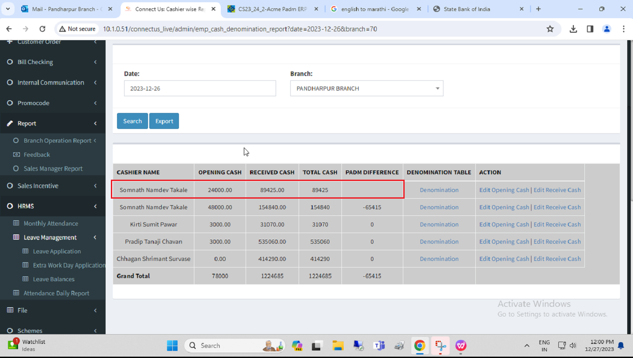The height and width of the screenshot is (358, 633).
Task: Bookmark this page using the star icon
Action: [550, 29]
